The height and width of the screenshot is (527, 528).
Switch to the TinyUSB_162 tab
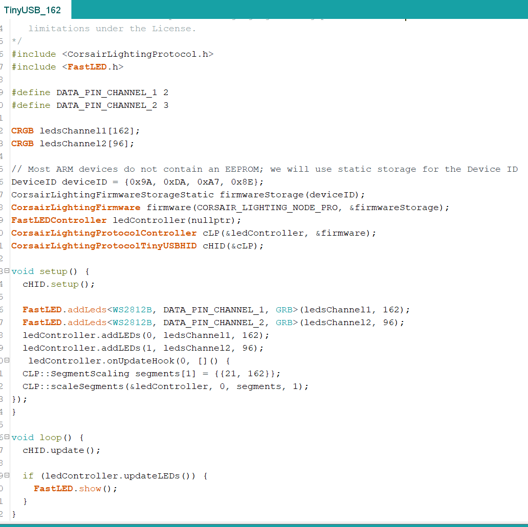[x=32, y=9]
